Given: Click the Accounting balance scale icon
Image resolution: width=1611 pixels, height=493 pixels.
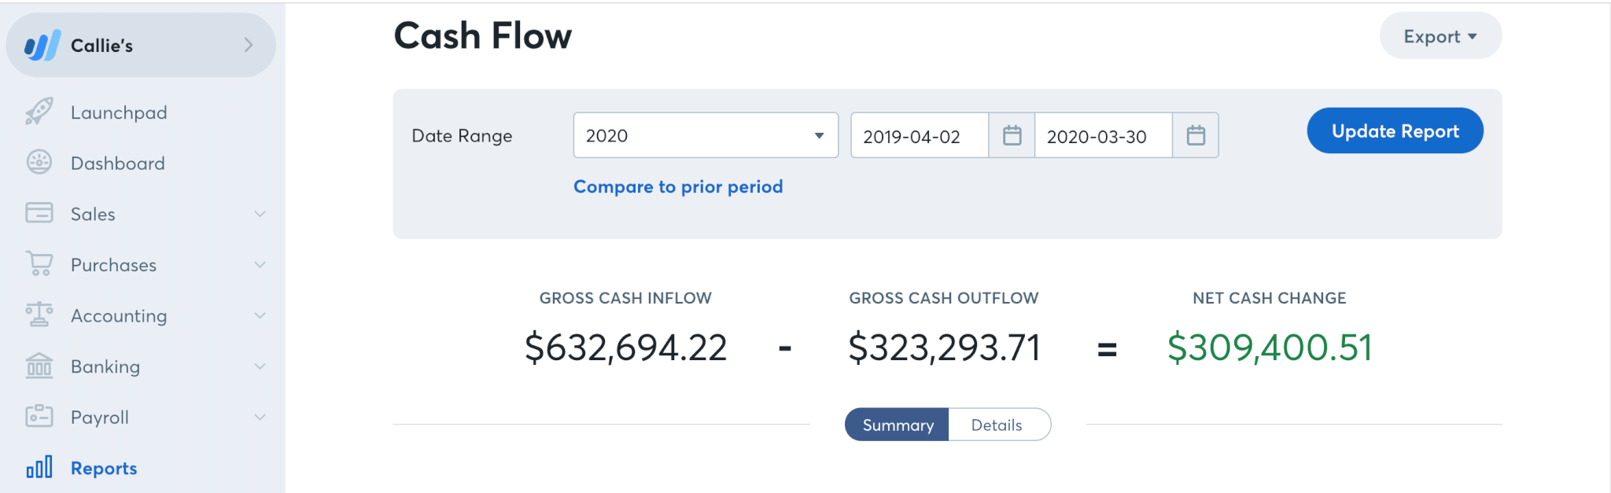Looking at the screenshot, I should coord(39,315).
